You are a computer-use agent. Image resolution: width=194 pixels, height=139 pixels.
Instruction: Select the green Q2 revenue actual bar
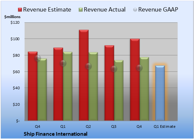93,86
